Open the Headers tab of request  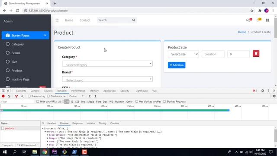[x=52, y=123]
